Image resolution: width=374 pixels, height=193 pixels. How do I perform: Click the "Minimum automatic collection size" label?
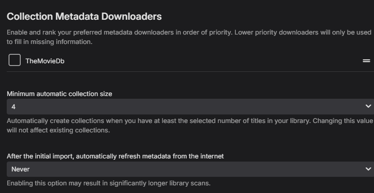click(x=59, y=94)
